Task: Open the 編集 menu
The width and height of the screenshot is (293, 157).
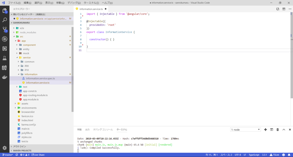Action: point(27,3)
